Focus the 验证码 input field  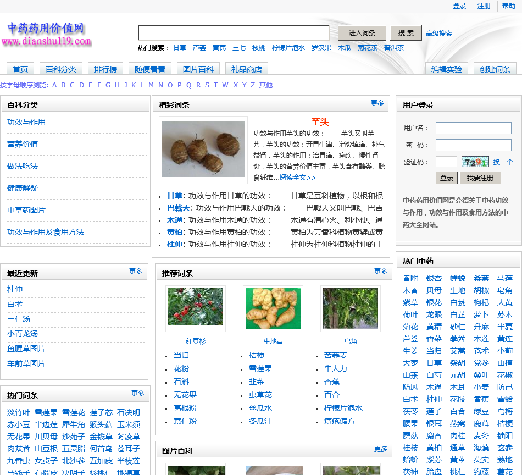446,162
